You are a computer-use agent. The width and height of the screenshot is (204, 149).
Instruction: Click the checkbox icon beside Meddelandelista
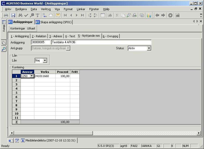(17, 141)
